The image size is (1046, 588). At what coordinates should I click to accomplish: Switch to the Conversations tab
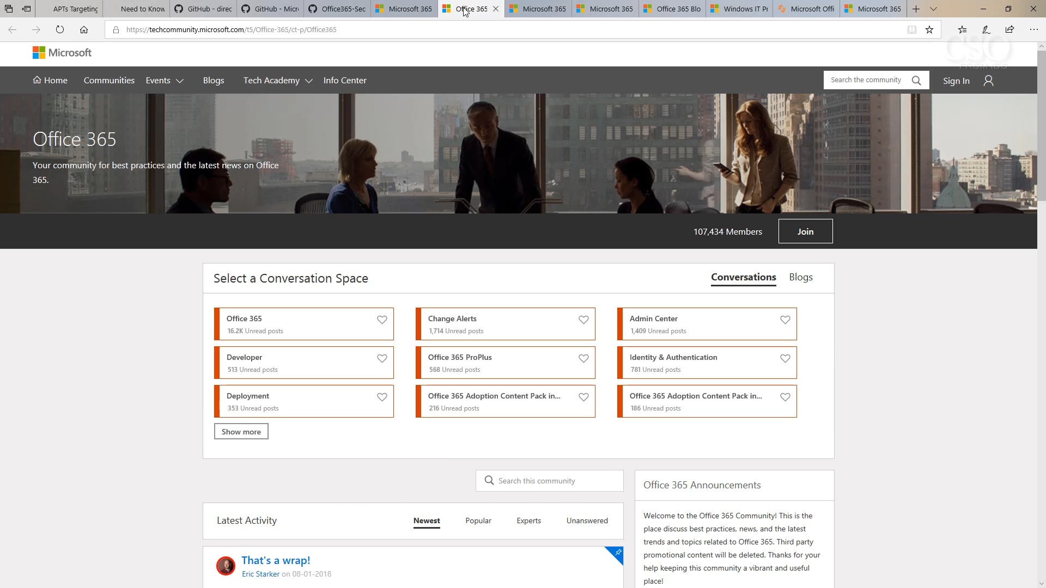pos(743,277)
